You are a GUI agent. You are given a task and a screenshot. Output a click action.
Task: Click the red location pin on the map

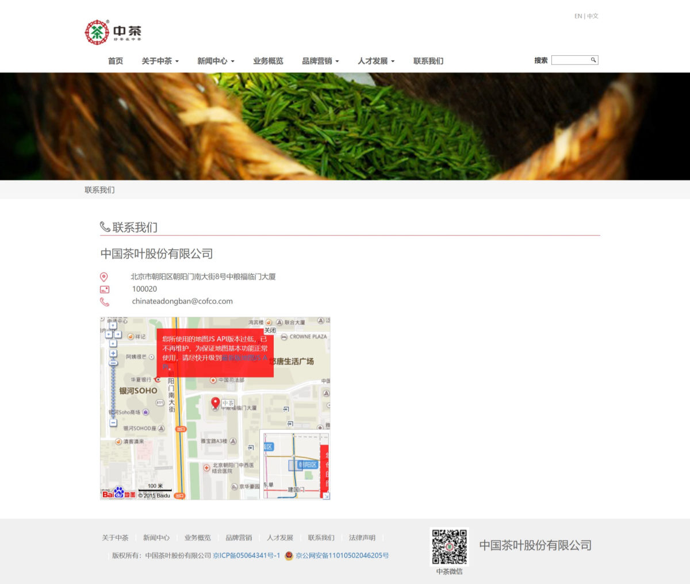pyautogui.click(x=216, y=402)
